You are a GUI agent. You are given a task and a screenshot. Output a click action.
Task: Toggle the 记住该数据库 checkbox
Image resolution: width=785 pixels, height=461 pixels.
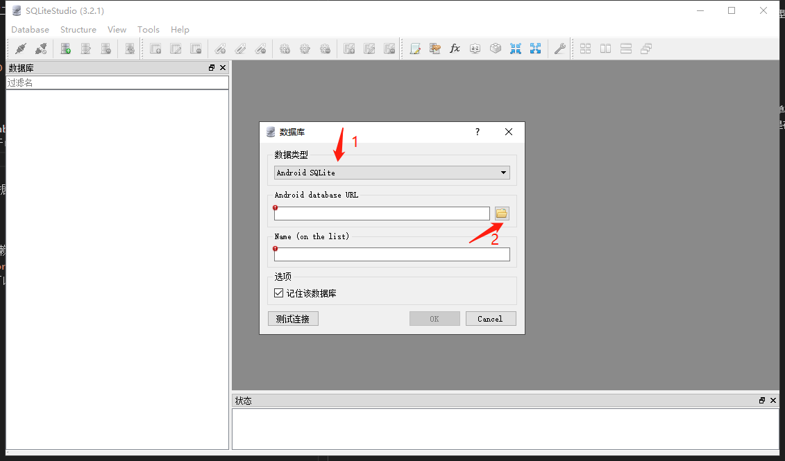tap(279, 293)
